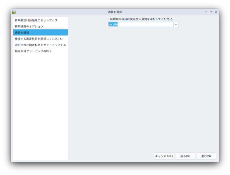
Task: Close the 通貨を選択 dialog window
Action: pos(216,12)
